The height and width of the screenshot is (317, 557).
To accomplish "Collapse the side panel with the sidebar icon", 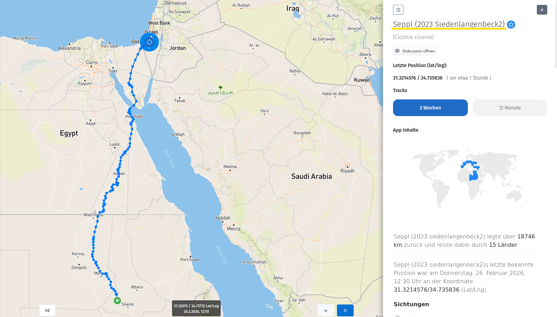I will point(398,10).
